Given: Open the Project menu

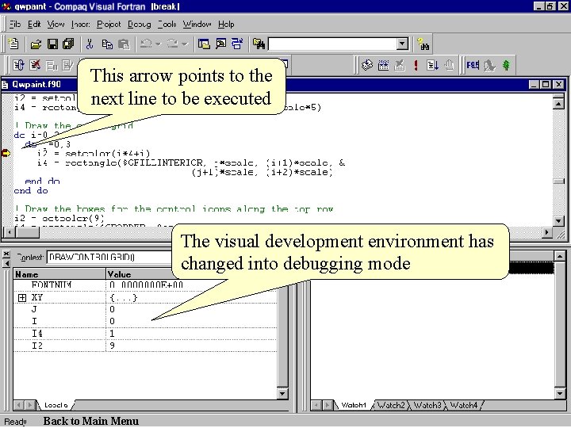Looking at the screenshot, I should (109, 25).
